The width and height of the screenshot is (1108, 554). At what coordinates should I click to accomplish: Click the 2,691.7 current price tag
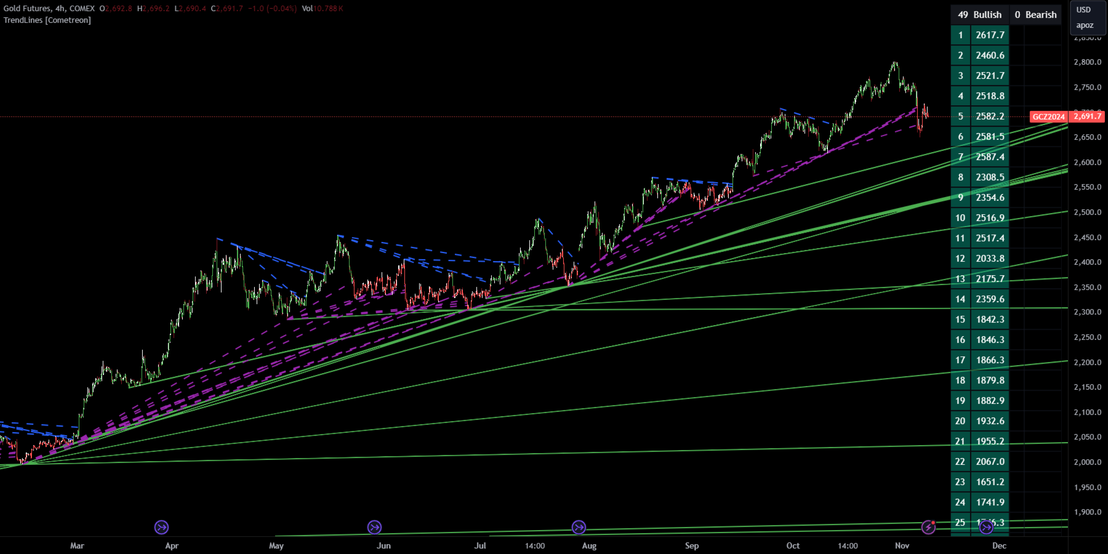[1088, 116]
